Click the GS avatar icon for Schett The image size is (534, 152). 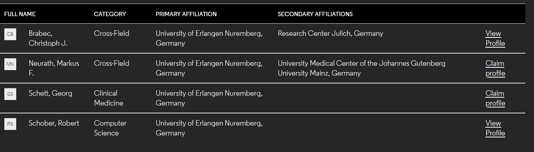(x=10, y=94)
